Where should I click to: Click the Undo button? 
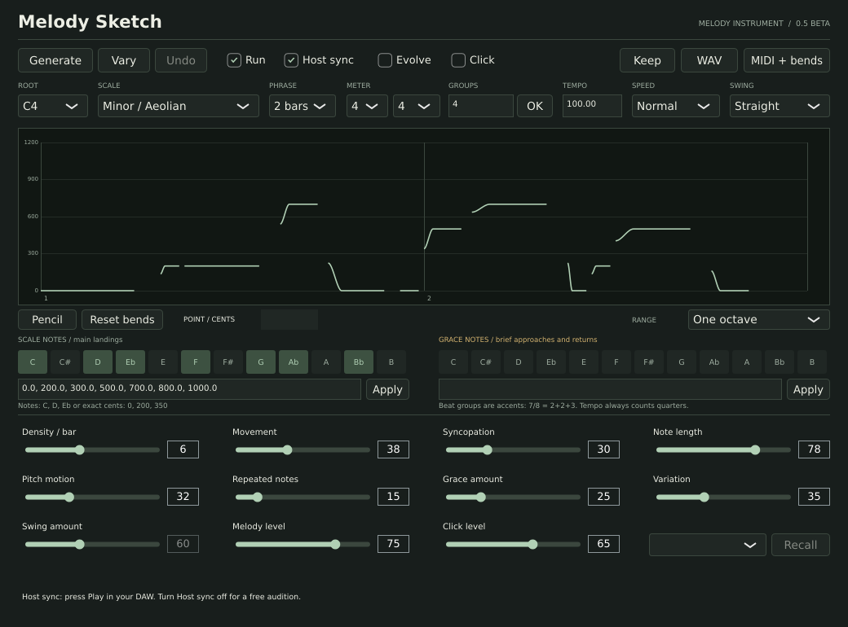pyautogui.click(x=181, y=60)
